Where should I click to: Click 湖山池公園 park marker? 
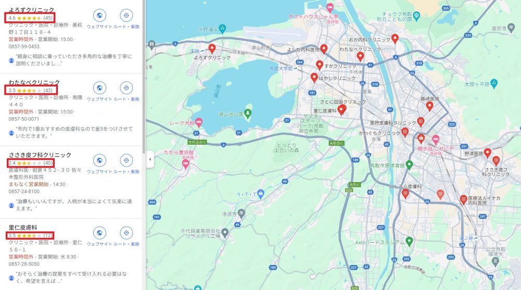(247, 114)
